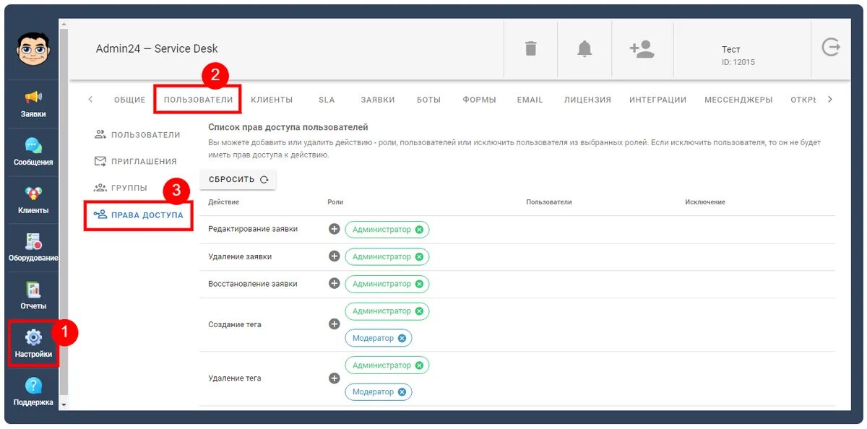This screenshot has width=867, height=429.
Task: Add role to Создание тега action
Action: (x=335, y=324)
